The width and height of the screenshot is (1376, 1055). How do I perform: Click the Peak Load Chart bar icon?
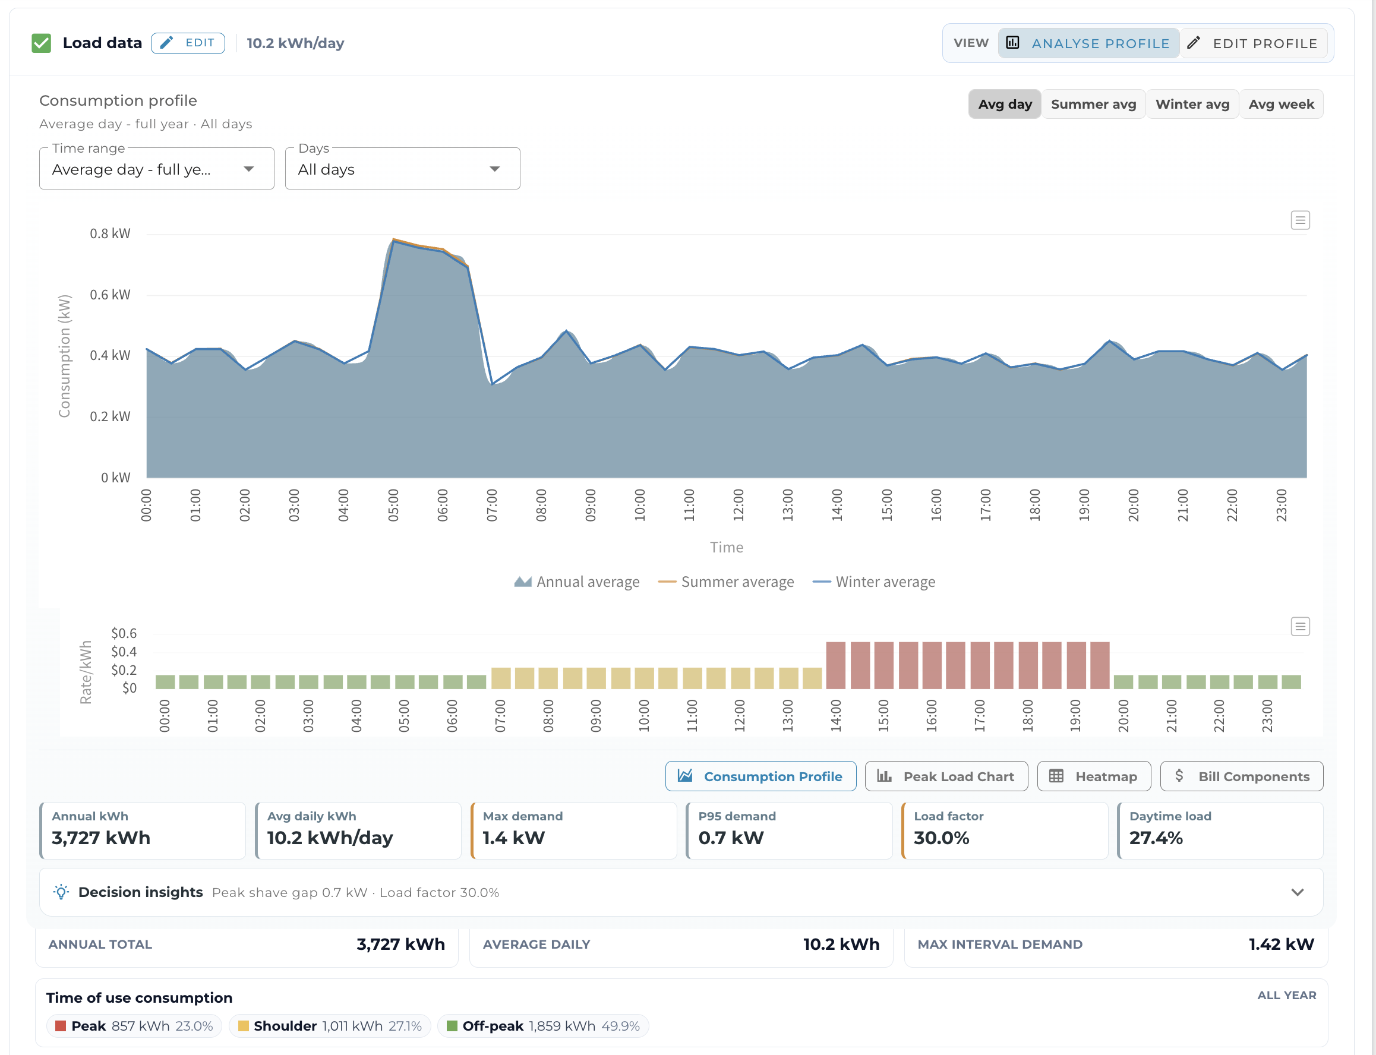pyautogui.click(x=884, y=776)
